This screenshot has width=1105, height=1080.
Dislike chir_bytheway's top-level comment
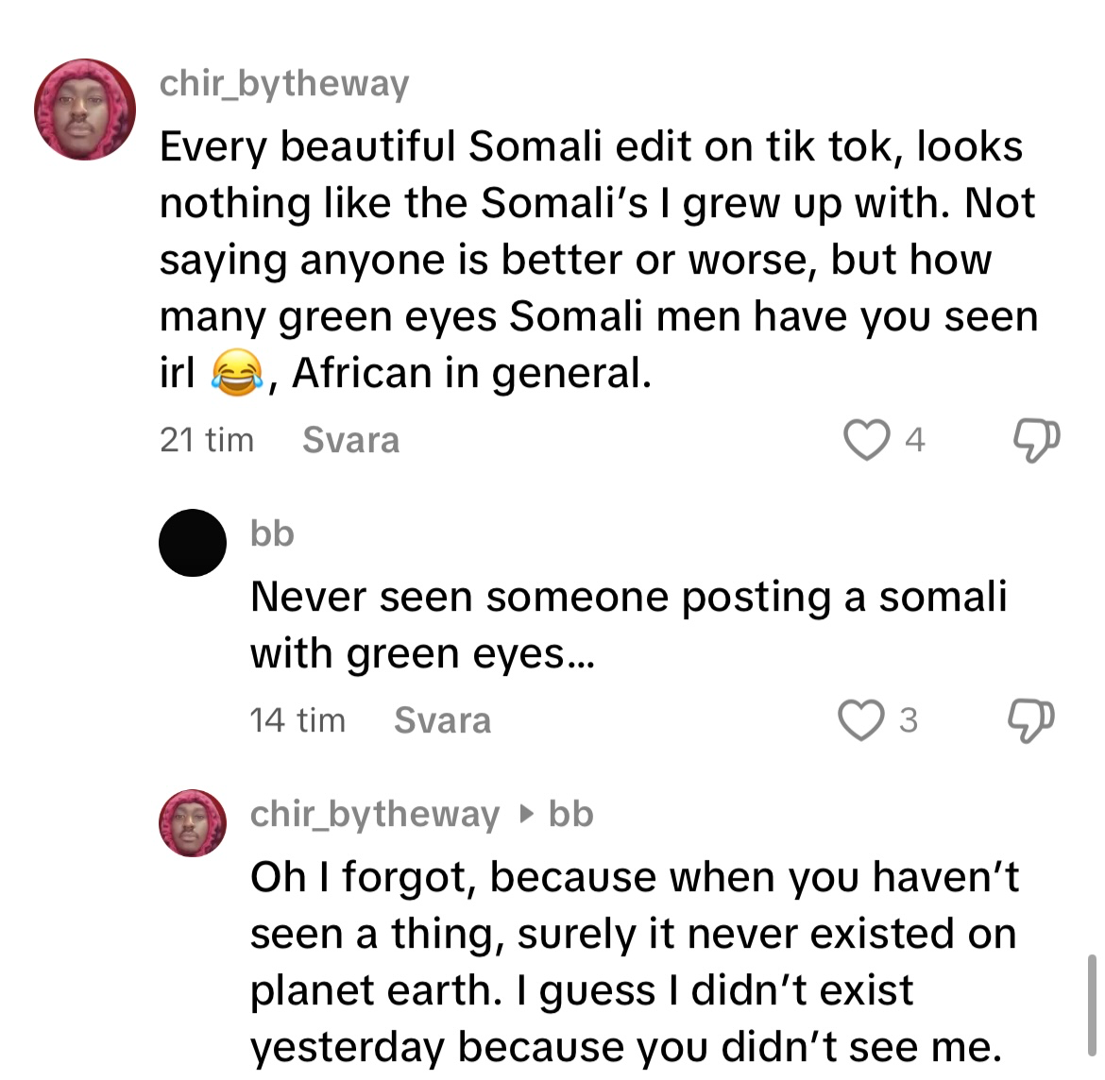[1035, 440]
